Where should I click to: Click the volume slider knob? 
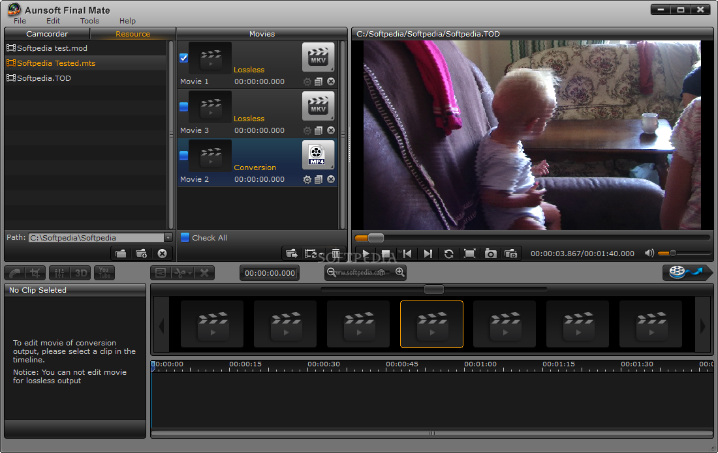(x=672, y=253)
